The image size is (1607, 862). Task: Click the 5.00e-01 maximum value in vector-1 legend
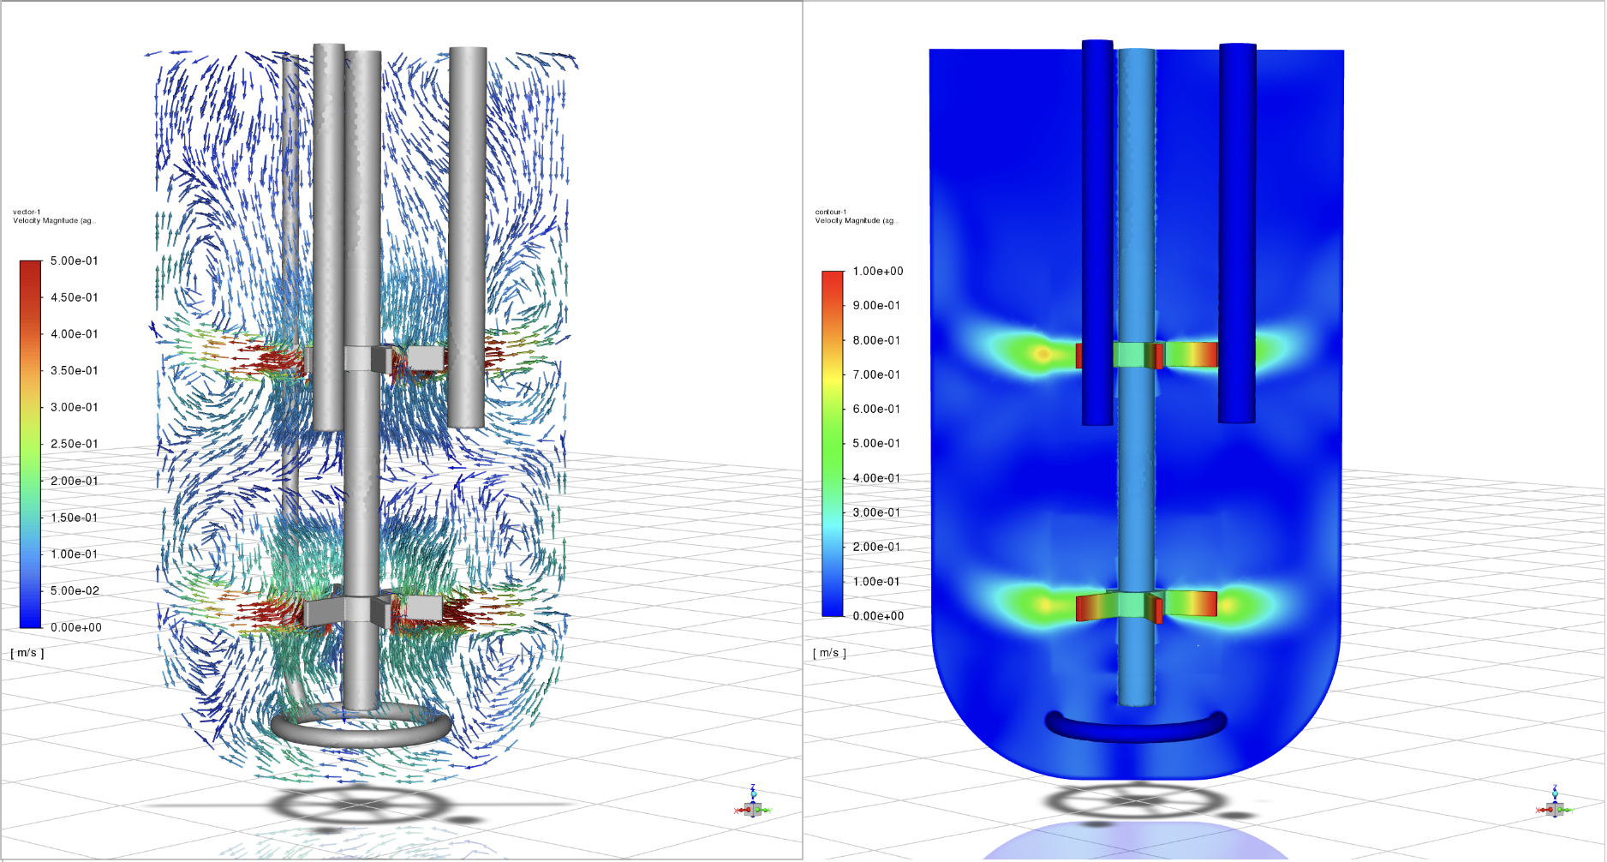pos(74,260)
